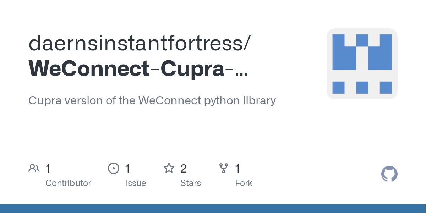Image resolution: width=426 pixels, height=213 pixels.
Task: Click the GitHub Octocat logo
Action: [389, 174]
